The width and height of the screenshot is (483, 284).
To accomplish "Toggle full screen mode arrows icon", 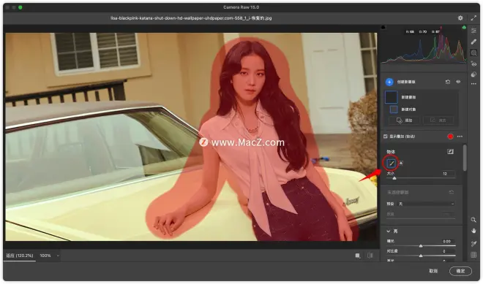I will [x=473, y=18].
